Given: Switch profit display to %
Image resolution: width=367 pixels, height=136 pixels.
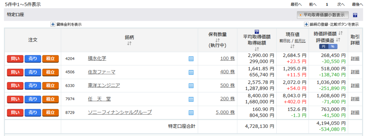Looking at the screenshot, I should coord(333,46).
